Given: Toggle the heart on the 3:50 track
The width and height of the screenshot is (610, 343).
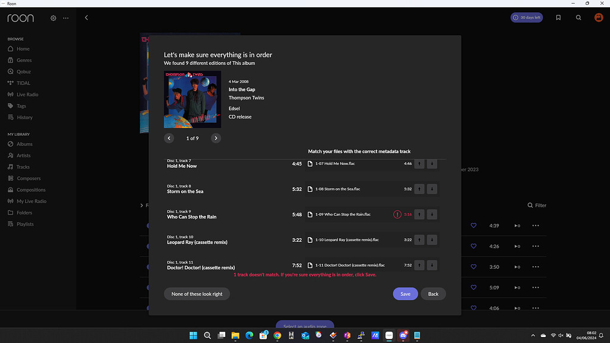Looking at the screenshot, I should (x=474, y=267).
